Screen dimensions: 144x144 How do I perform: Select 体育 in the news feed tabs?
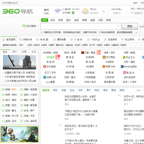(x=64, y=90)
